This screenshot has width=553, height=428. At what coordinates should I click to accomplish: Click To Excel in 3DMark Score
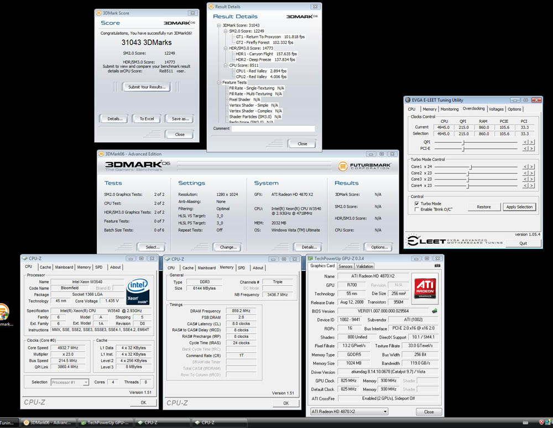coord(147,119)
